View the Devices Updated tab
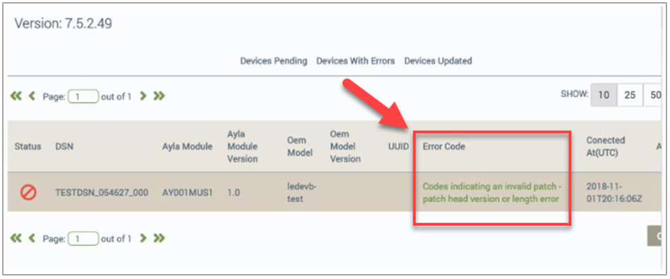670x279 pixels. pos(438,61)
